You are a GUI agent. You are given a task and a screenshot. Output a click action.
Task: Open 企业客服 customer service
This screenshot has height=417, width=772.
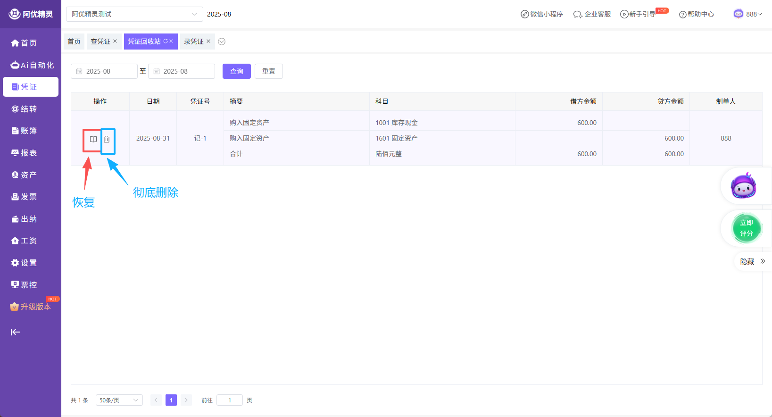[592, 14]
